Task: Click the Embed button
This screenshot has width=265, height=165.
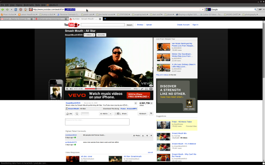Action: [x=142, y=114]
